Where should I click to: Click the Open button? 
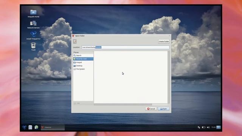point(163,109)
